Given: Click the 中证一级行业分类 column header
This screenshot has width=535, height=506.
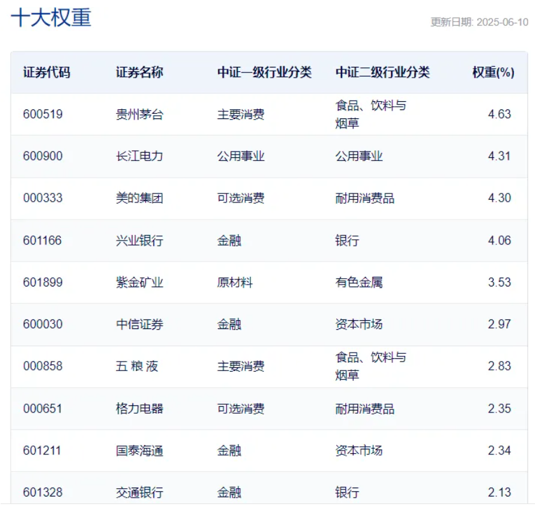Looking at the screenshot, I should 264,73.
